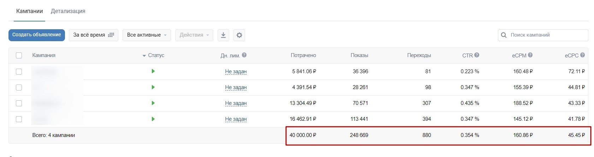The height and width of the screenshot is (157, 594).
Task: Open the 'Все активные' filter dropdown
Action: 147,35
